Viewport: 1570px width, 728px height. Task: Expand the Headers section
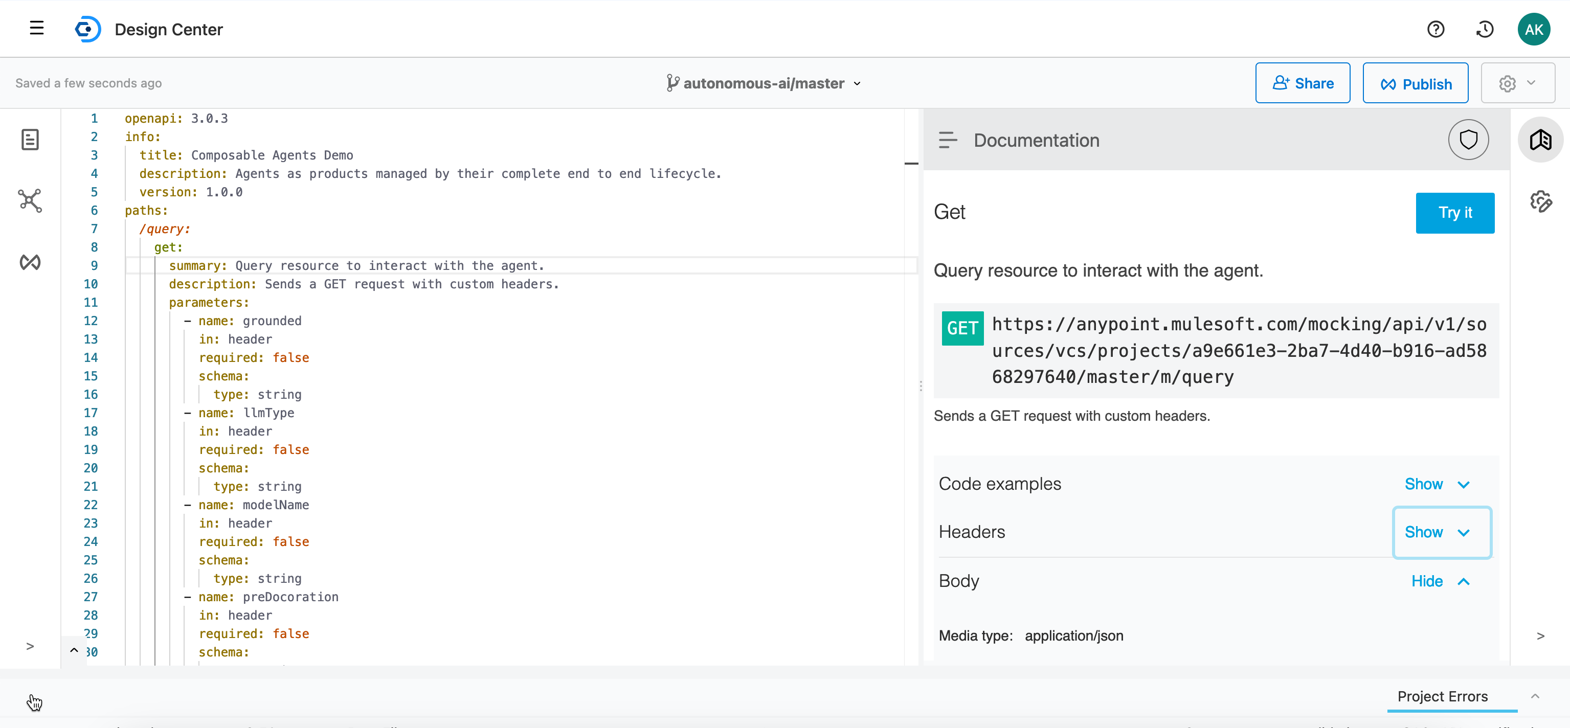click(1440, 532)
